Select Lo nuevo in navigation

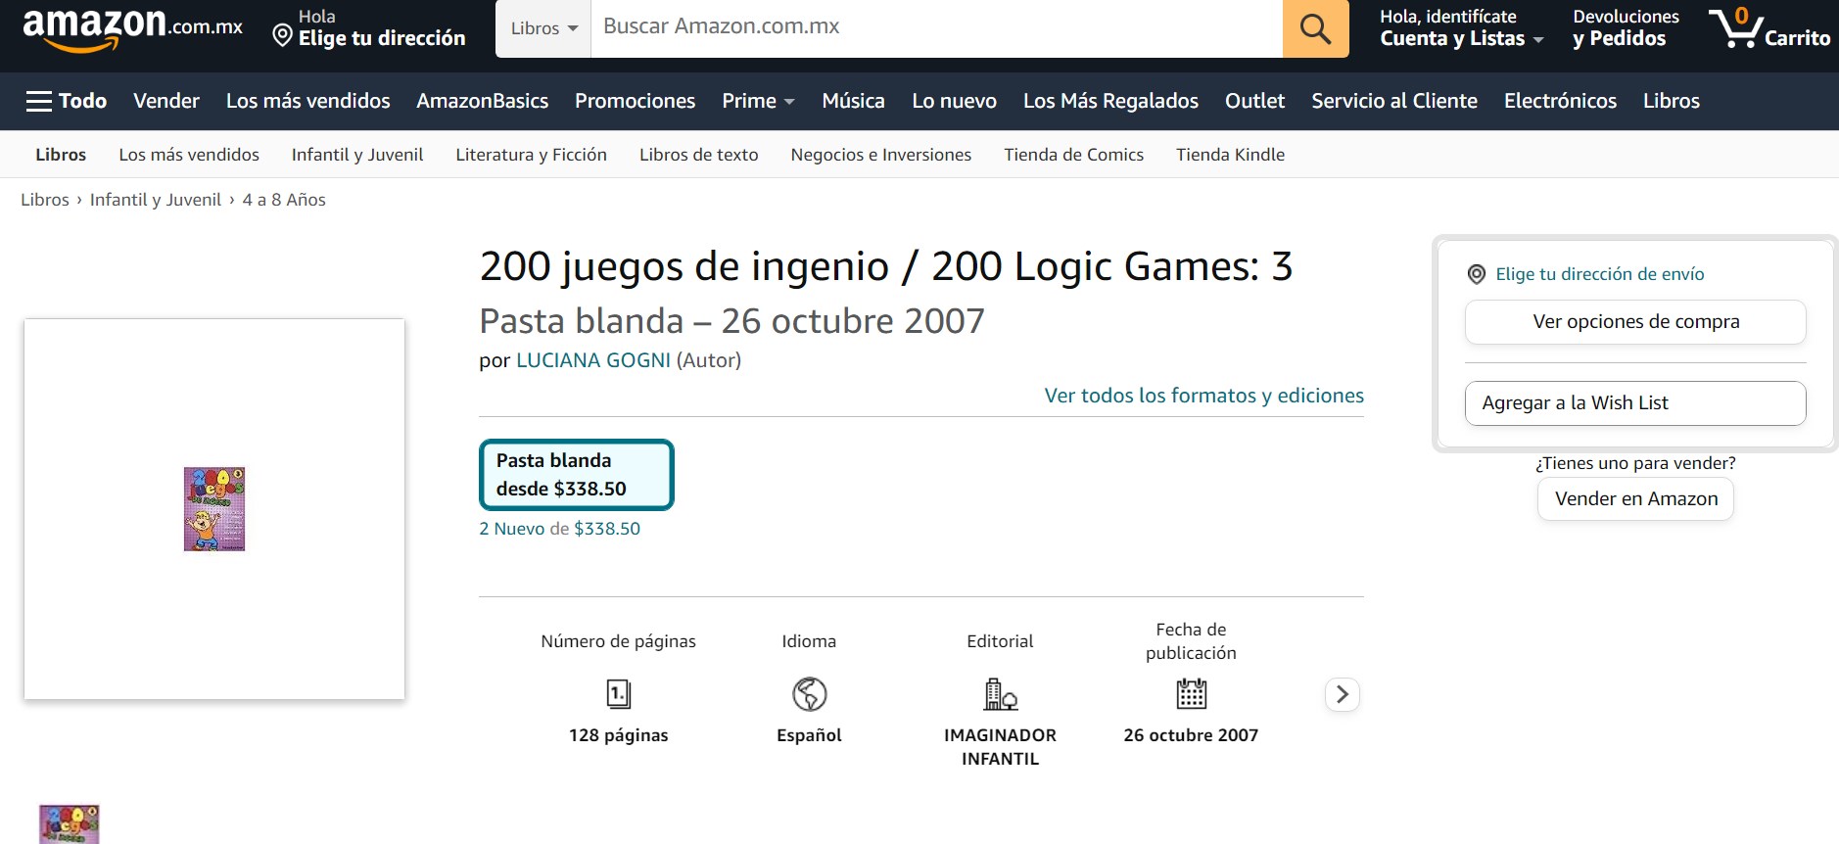pos(954,101)
